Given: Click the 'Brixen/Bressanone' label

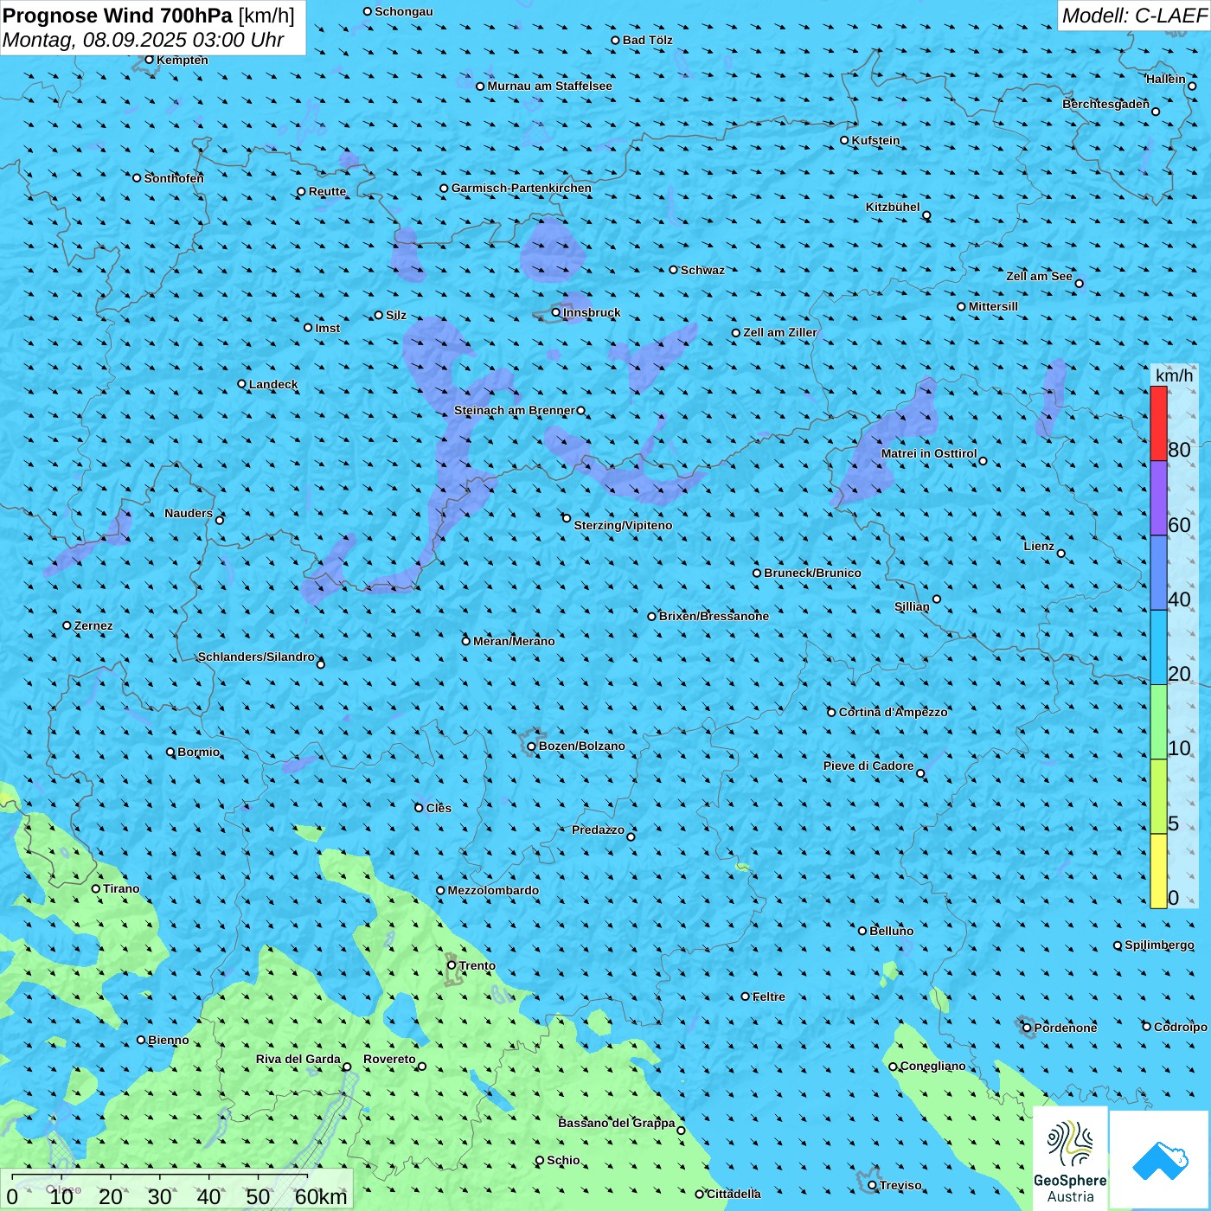Looking at the screenshot, I should [714, 616].
